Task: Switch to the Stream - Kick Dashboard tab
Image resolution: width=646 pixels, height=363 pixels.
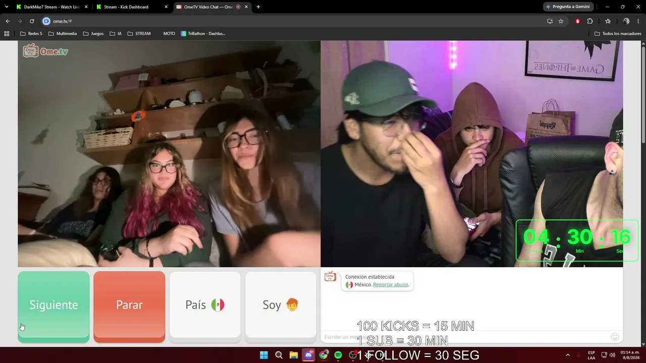Action: [130, 7]
